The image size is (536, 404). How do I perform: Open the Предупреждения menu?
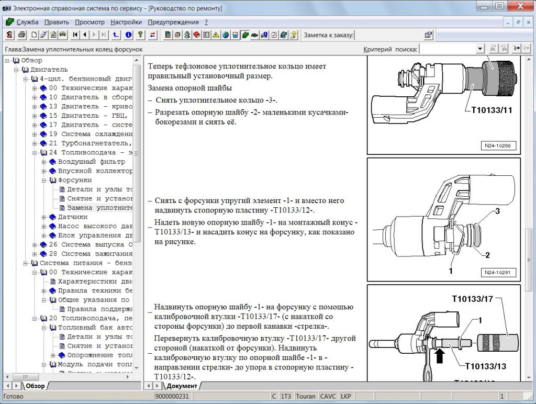(x=173, y=22)
